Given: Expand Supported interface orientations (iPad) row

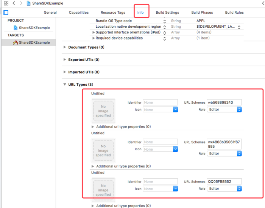Looking at the screenshot, I should click(94, 32).
